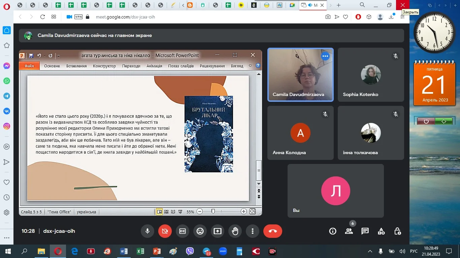Open host controls lock icon
This screenshot has width=460, height=258.
(397, 231)
